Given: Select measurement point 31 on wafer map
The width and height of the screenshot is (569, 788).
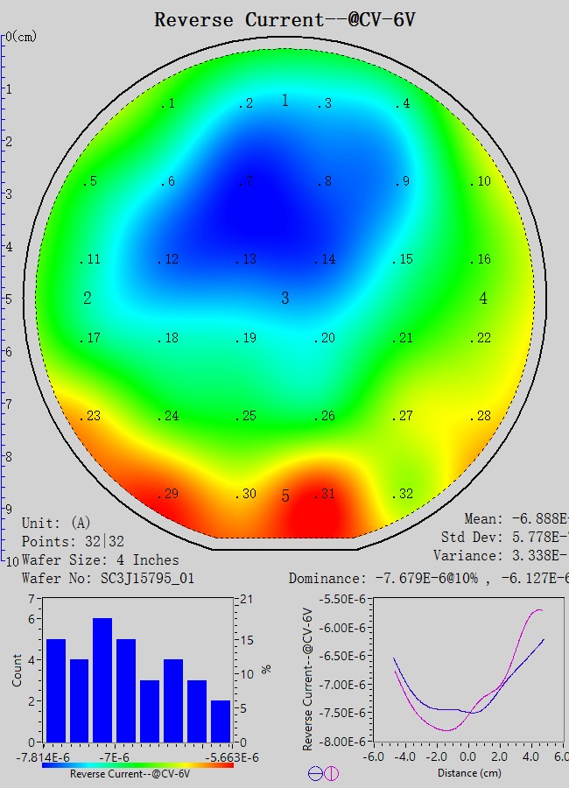Looking at the screenshot, I should [x=325, y=494].
